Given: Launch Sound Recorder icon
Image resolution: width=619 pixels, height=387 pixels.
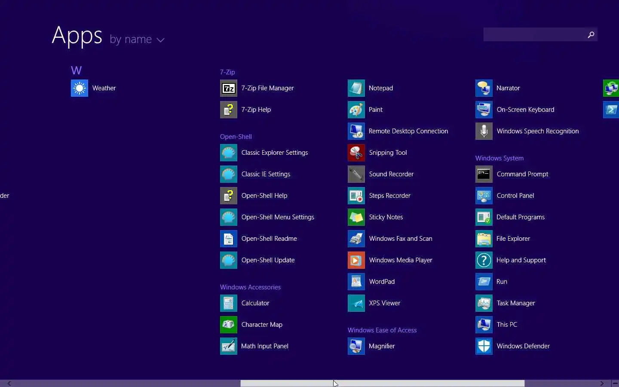Looking at the screenshot, I should [x=356, y=174].
